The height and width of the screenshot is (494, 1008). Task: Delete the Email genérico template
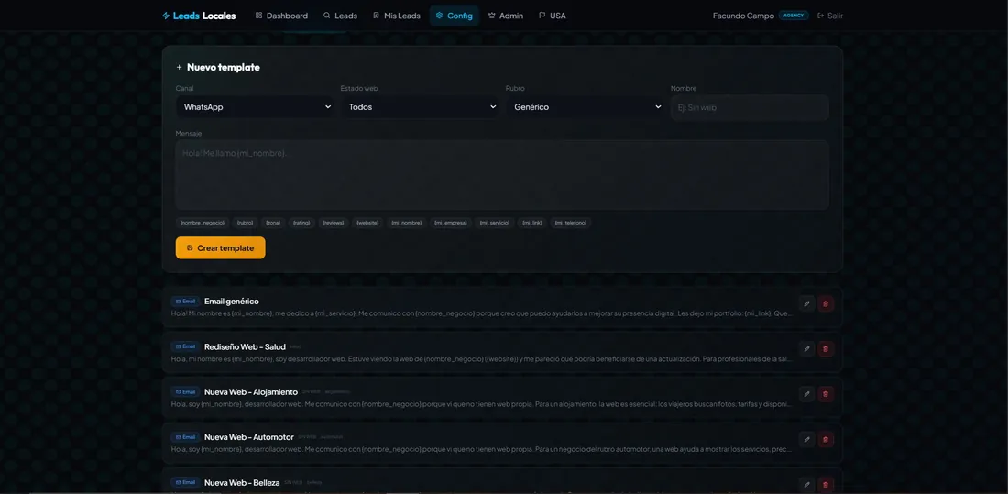(x=826, y=303)
